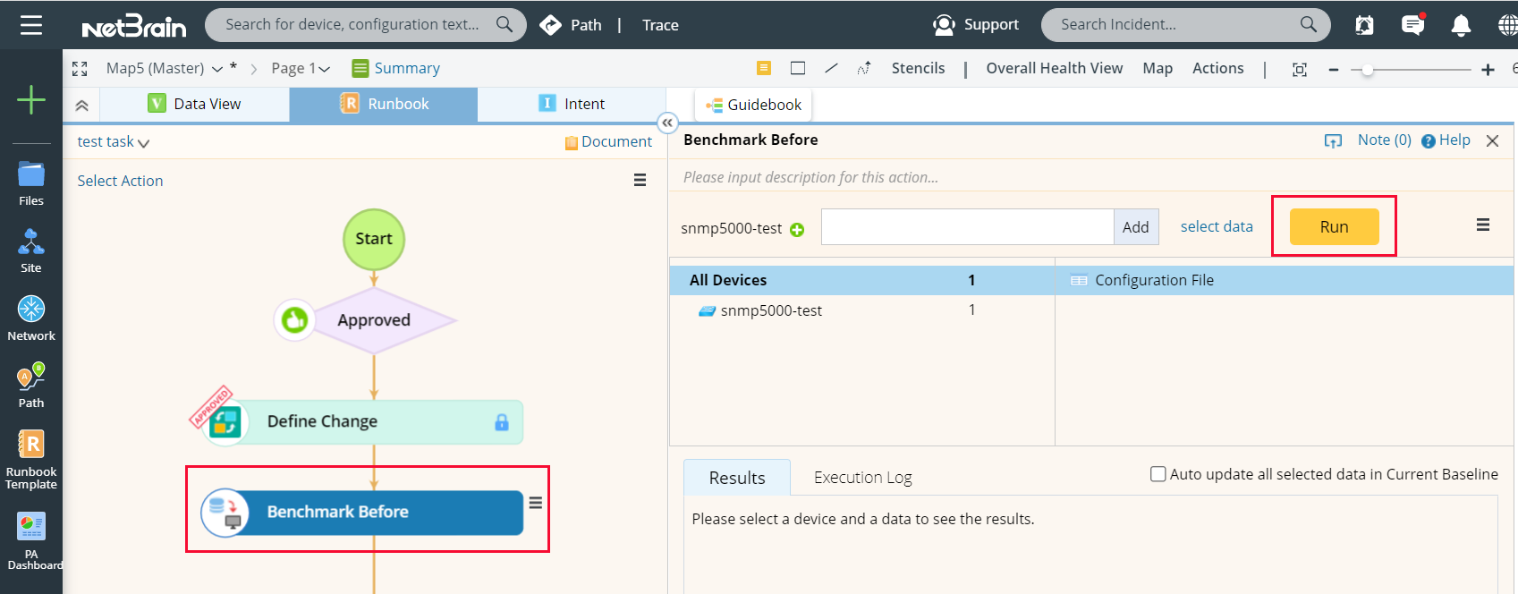Click the incident search magnifier icon

[1309, 24]
